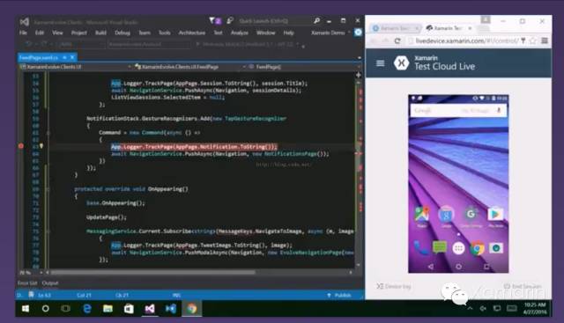Open the Xamarin Demo account dropdown
The height and width of the screenshot is (323, 564).
pos(330,33)
